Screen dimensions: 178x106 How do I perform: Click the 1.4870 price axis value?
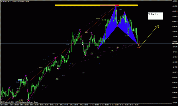click(175, 16)
